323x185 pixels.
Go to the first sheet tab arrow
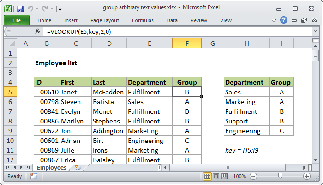coord(8,167)
